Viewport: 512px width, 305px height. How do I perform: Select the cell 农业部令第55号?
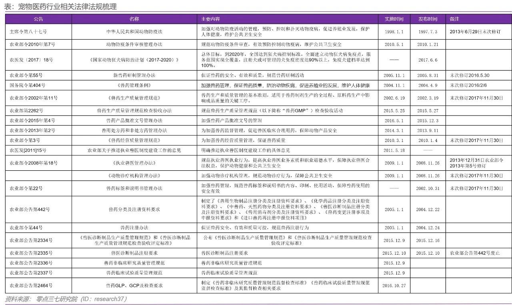(26, 75)
